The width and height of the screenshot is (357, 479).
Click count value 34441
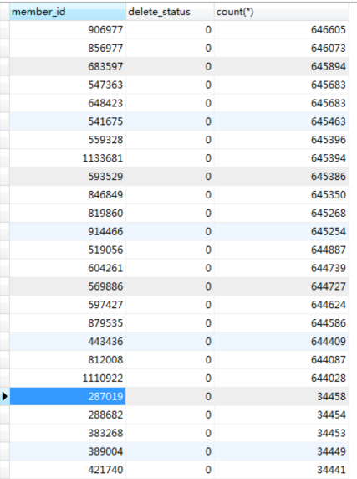click(x=331, y=470)
